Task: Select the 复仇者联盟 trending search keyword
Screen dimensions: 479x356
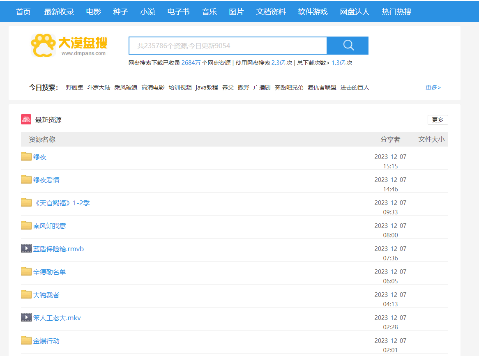Action: pyautogui.click(x=322, y=87)
